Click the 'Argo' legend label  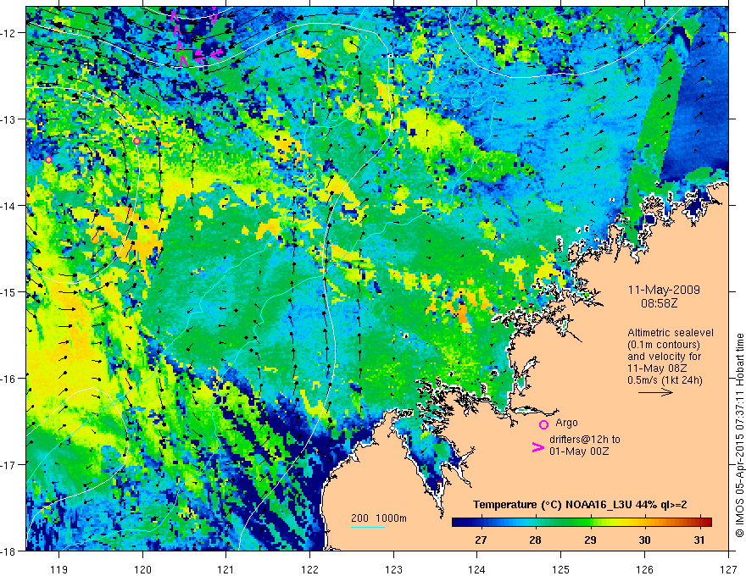click(566, 423)
